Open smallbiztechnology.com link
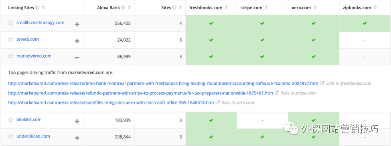 [40, 23]
